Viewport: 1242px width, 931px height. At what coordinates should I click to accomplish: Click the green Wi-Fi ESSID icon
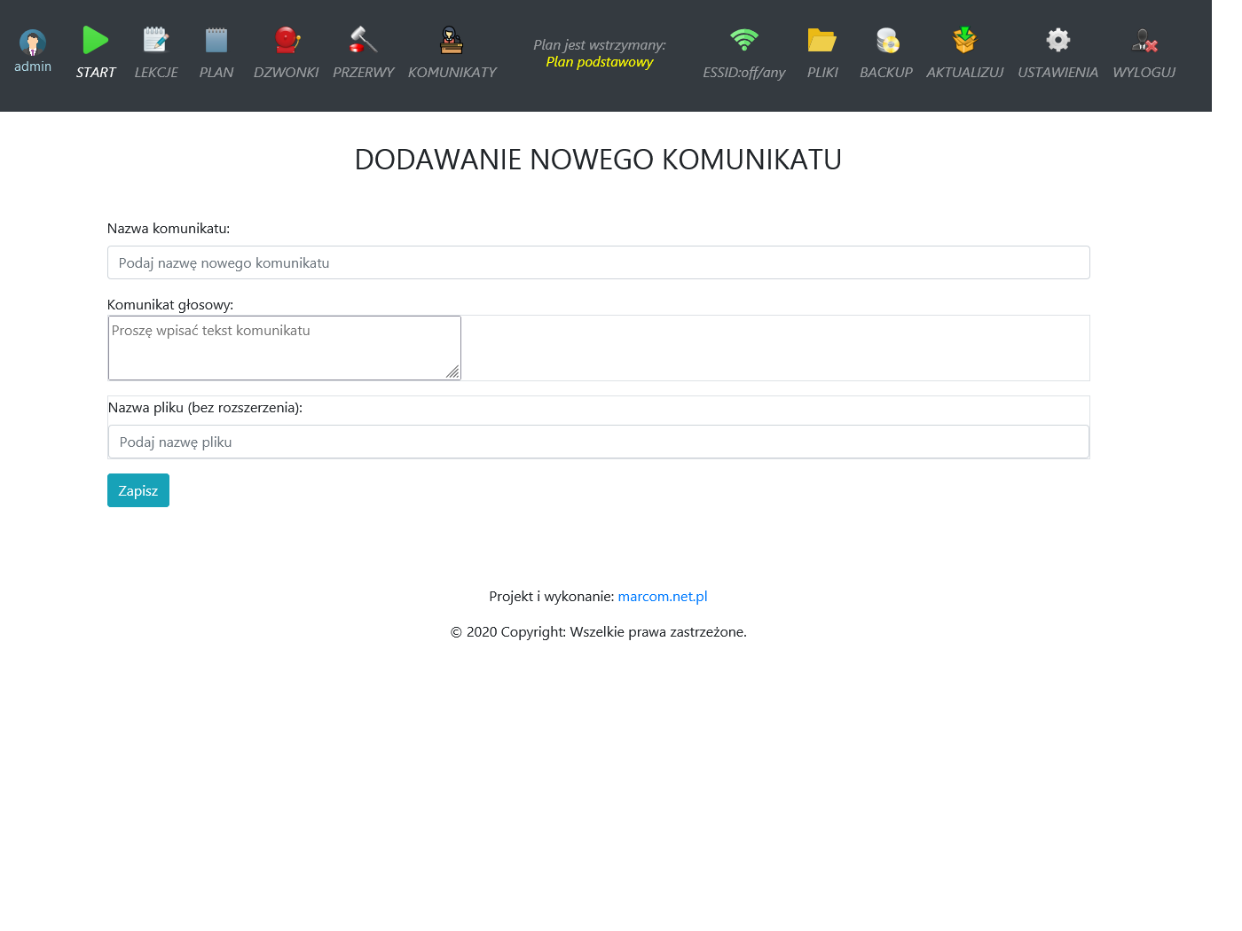(744, 40)
